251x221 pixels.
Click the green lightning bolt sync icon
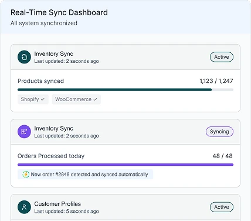point(26,175)
